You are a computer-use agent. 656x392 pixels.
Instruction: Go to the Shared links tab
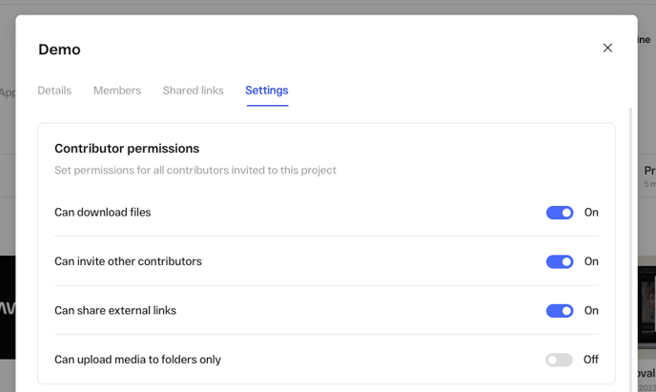pyautogui.click(x=193, y=91)
